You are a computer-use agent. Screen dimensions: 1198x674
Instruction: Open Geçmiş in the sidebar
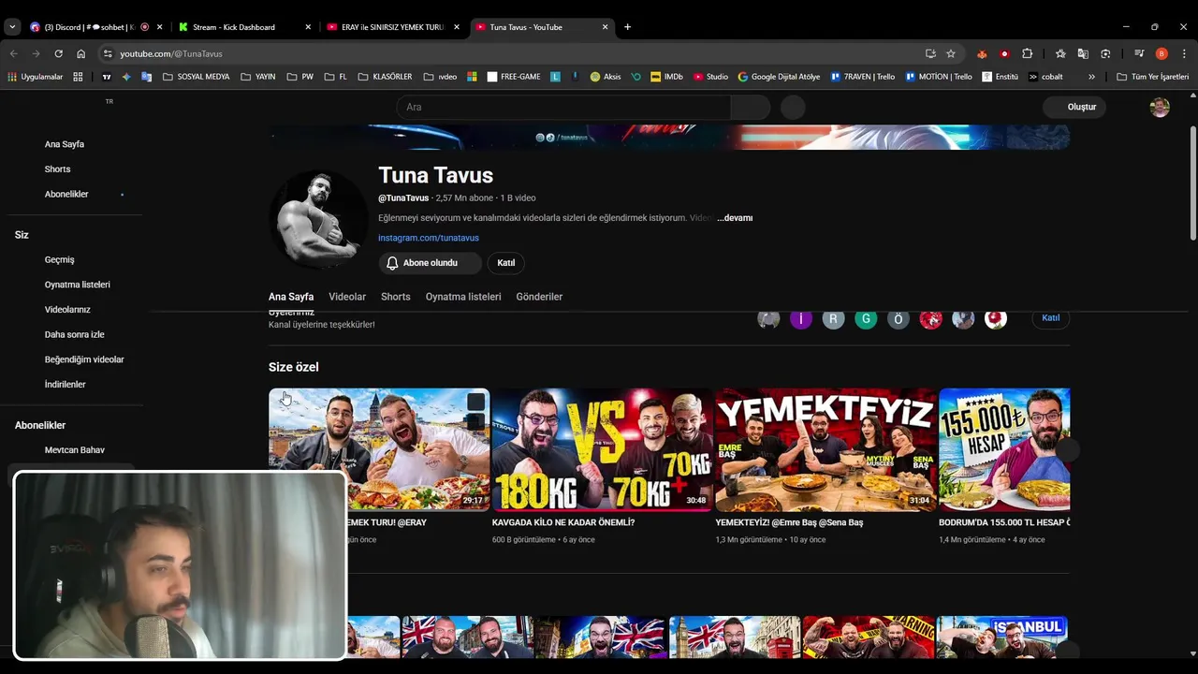pos(60,259)
